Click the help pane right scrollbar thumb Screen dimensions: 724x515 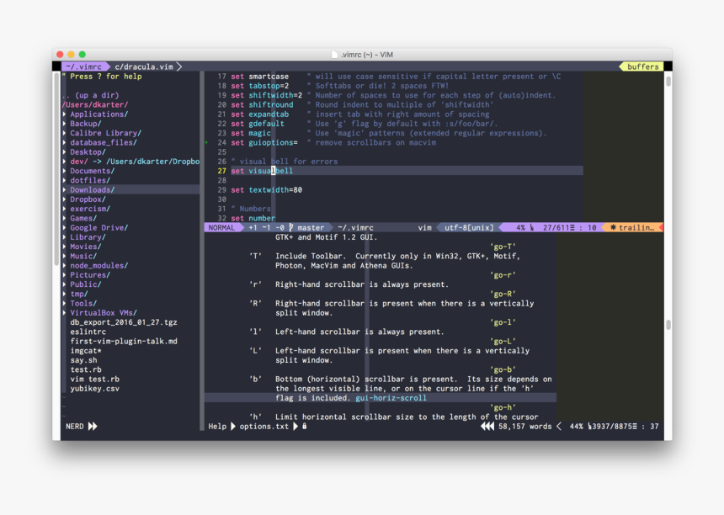click(668, 325)
